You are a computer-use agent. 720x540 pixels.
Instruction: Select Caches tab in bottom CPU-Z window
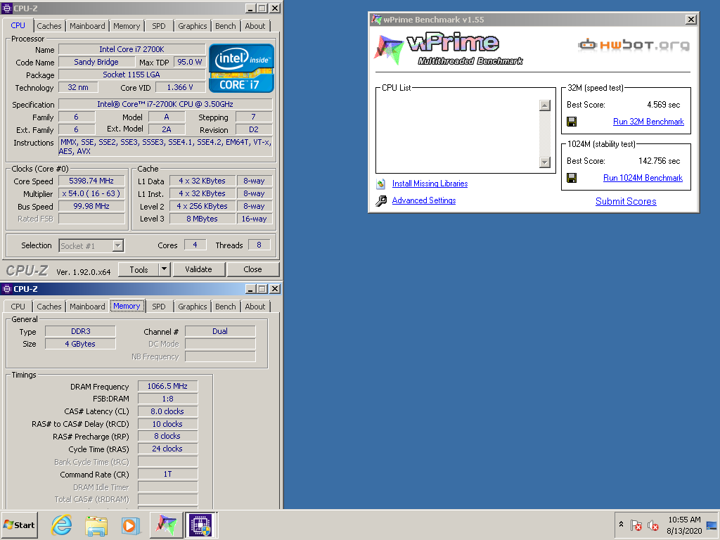(49, 307)
